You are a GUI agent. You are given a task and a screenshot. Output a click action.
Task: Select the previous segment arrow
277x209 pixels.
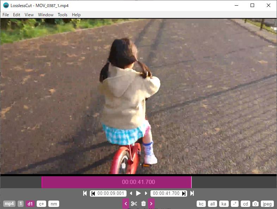(x=125, y=203)
